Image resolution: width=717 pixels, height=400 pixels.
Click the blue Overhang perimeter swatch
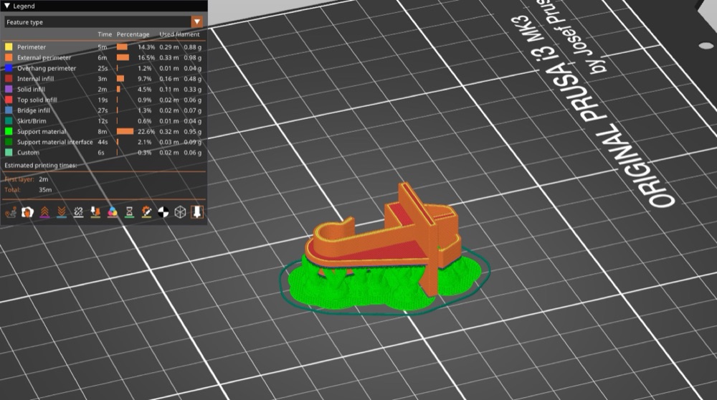[9, 68]
